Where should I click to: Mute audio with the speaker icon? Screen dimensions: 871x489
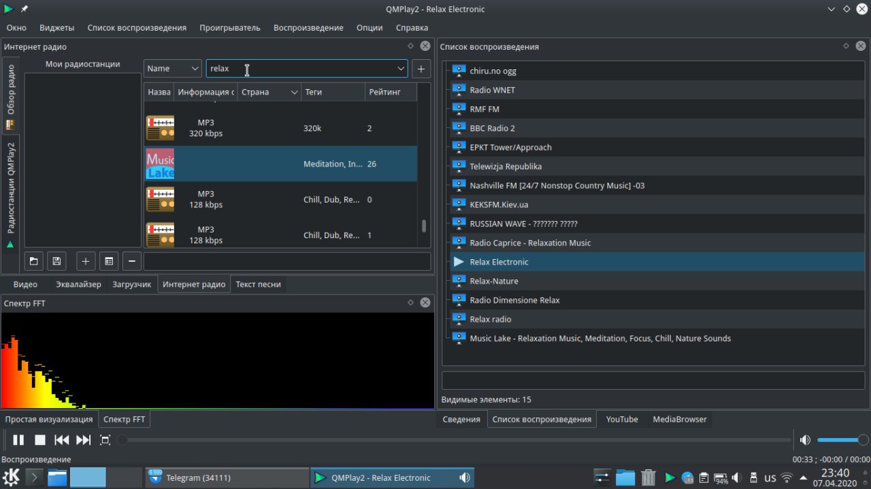point(805,440)
